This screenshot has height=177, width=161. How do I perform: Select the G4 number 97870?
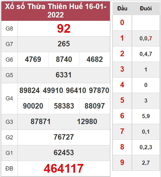pos(99,91)
